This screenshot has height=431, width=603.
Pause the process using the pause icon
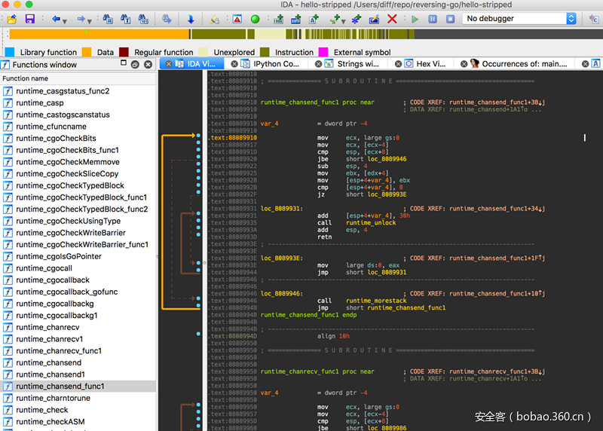(432, 19)
